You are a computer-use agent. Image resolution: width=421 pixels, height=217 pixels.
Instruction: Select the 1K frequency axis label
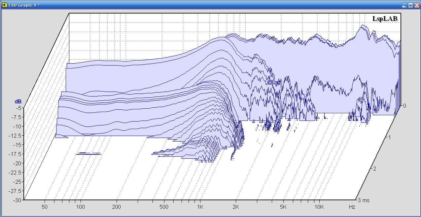point(200,207)
